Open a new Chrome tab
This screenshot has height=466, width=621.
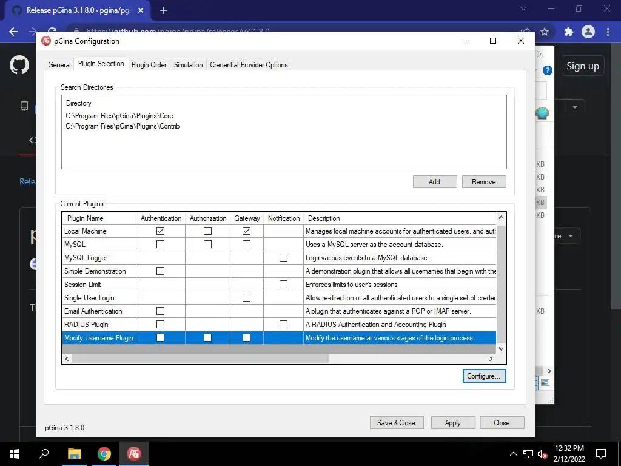[x=164, y=11]
